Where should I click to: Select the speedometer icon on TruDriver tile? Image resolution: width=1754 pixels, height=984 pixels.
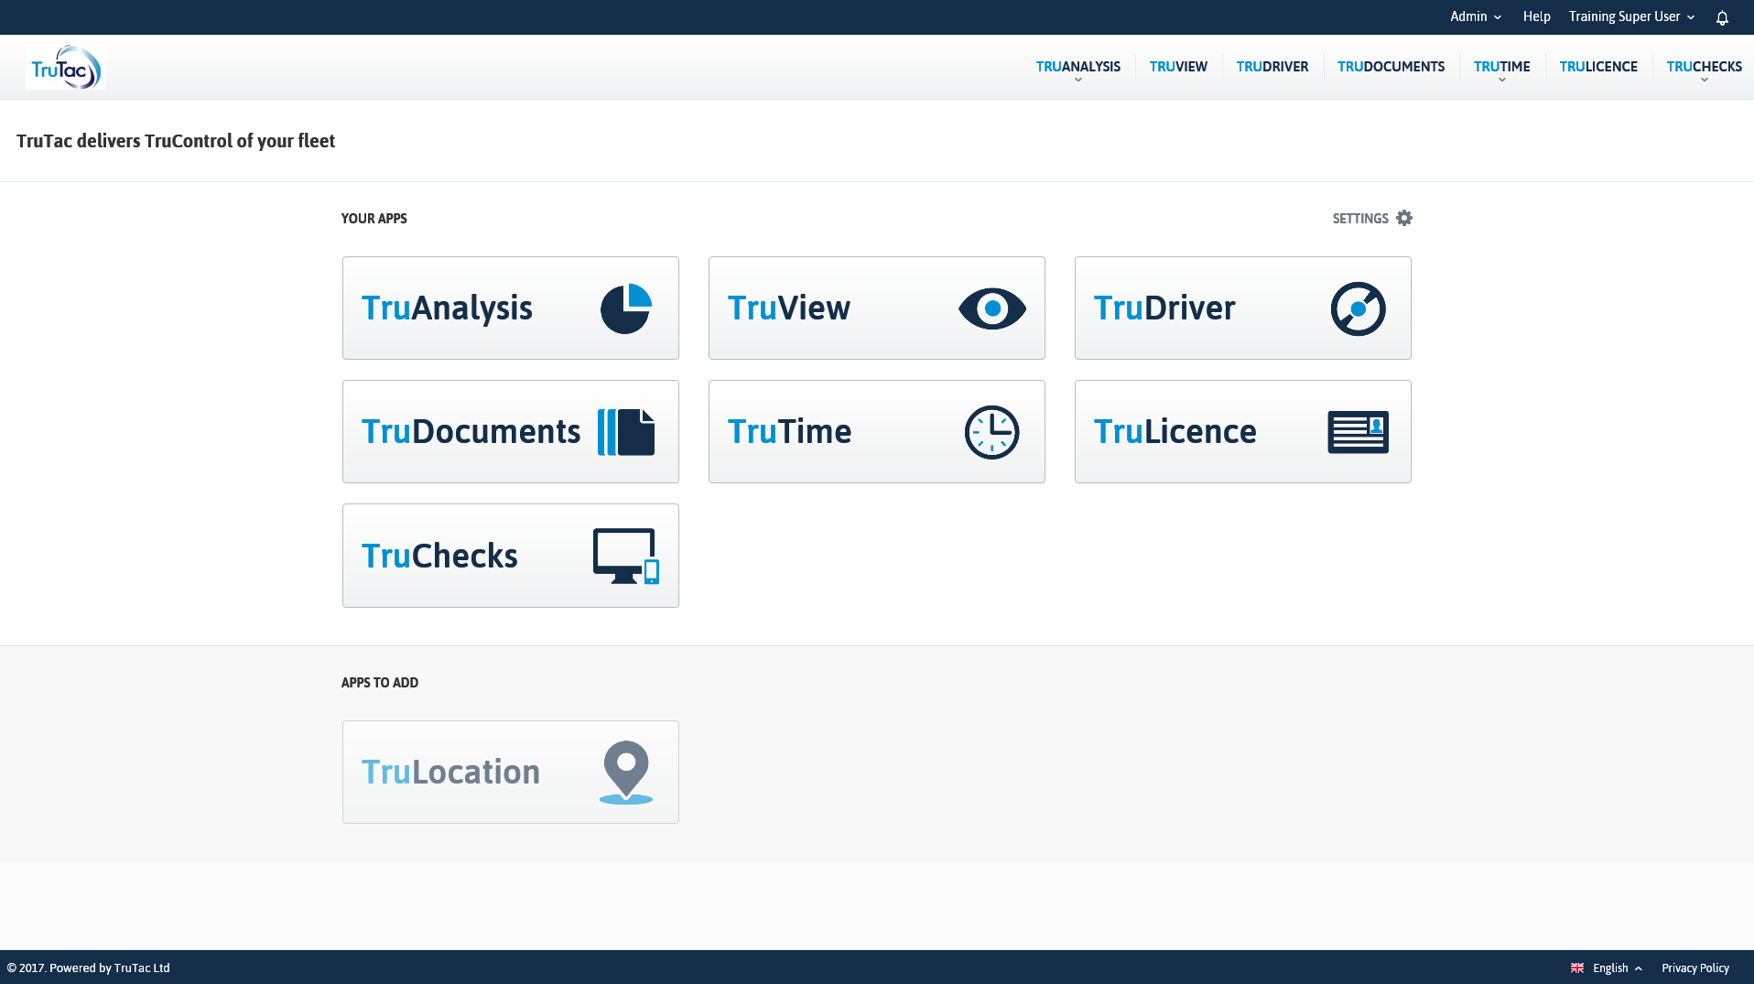pos(1358,308)
